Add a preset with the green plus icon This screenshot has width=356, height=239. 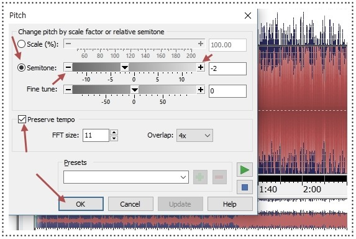point(200,177)
